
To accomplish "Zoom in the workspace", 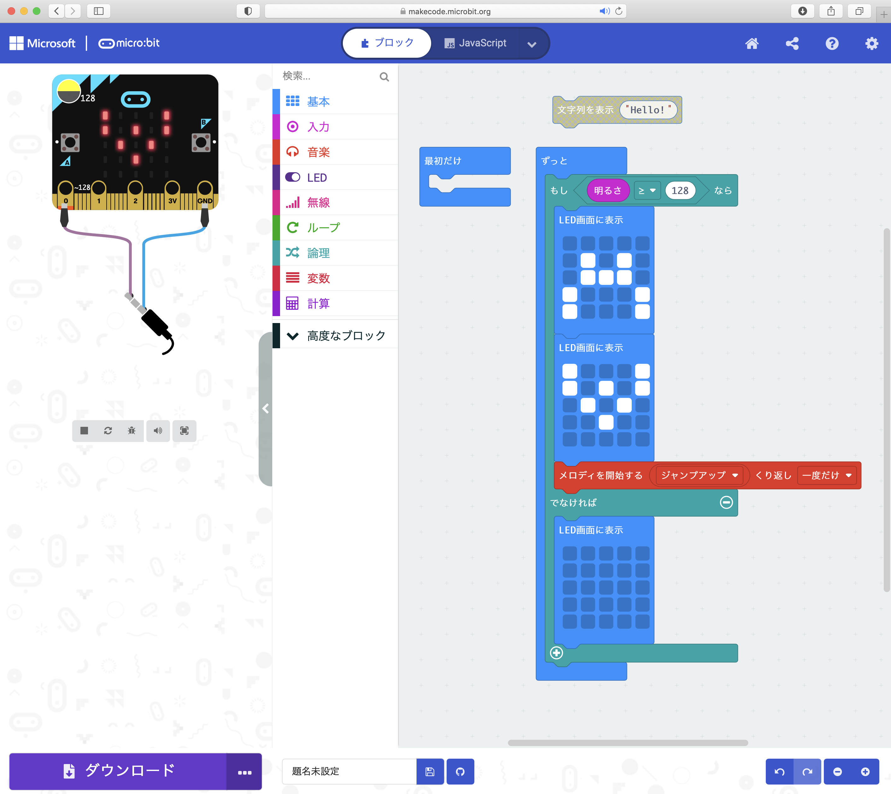I will click(x=865, y=771).
